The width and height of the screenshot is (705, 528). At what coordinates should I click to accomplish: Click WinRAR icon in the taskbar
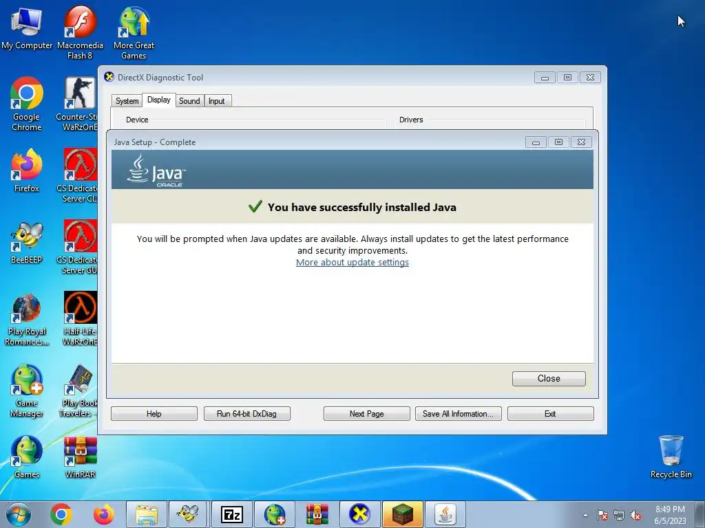[x=317, y=514]
